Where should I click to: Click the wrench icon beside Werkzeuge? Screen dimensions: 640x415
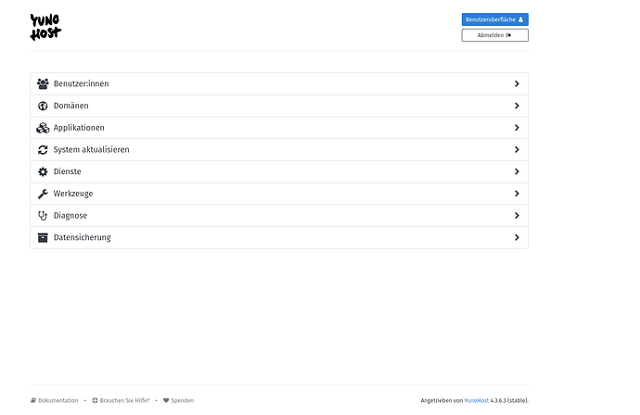pyautogui.click(x=43, y=194)
